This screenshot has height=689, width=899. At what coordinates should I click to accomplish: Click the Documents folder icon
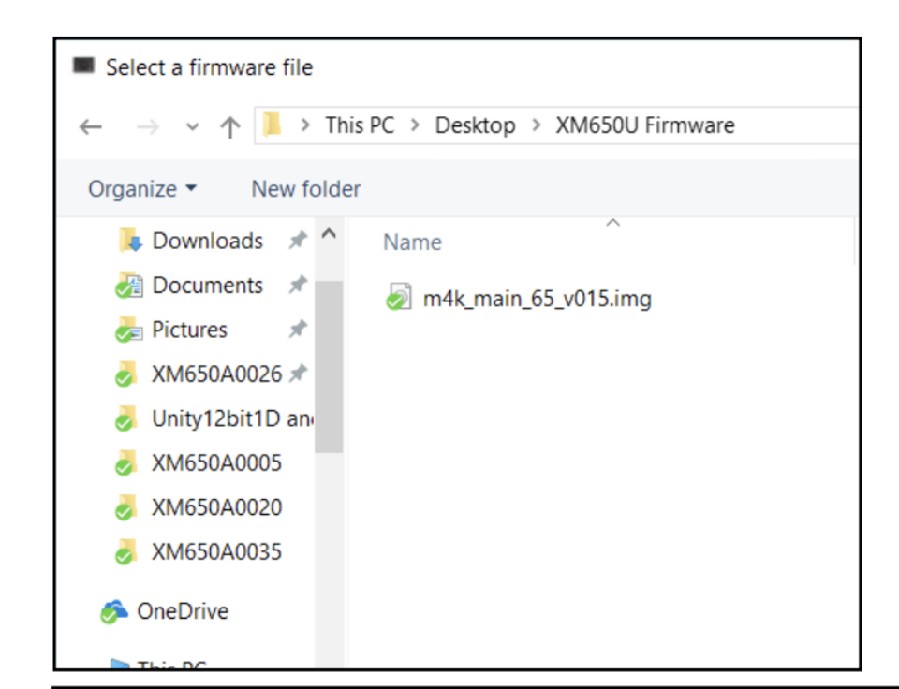click(x=128, y=286)
